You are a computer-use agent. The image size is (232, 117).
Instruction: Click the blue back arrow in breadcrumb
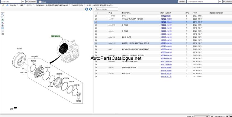pos(7,5)
